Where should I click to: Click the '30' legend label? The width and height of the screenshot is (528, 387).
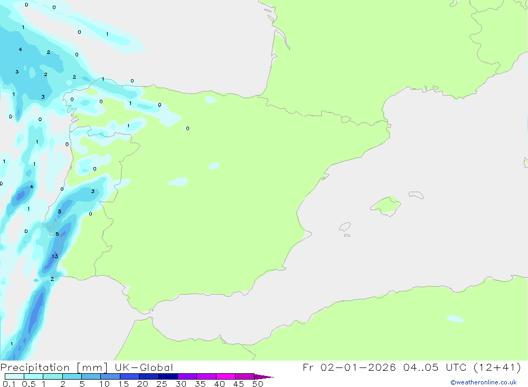(x=181, y=384)
